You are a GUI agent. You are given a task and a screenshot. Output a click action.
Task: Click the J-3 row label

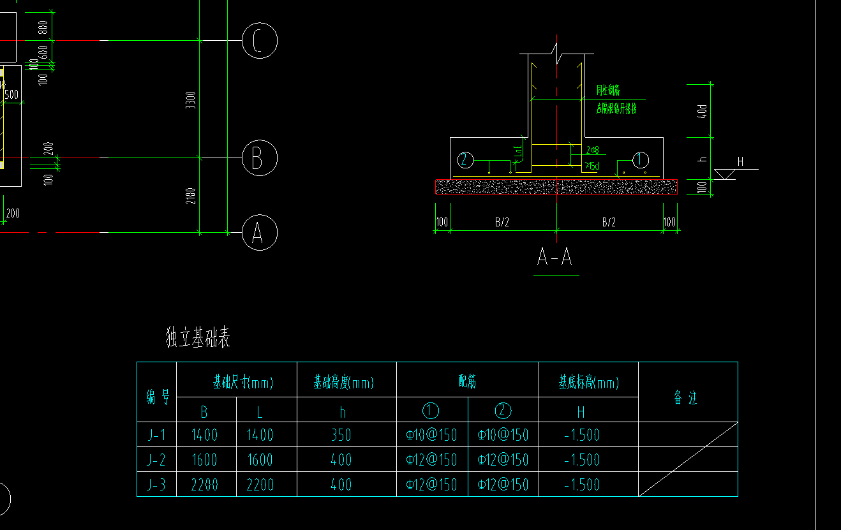156,485
